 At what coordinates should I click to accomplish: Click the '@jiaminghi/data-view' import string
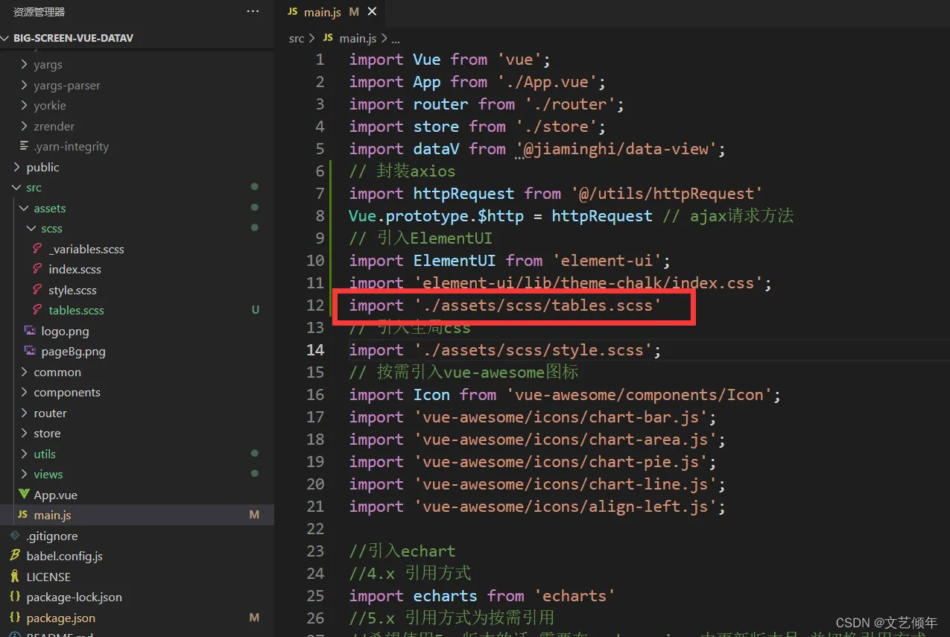[616, 149]
